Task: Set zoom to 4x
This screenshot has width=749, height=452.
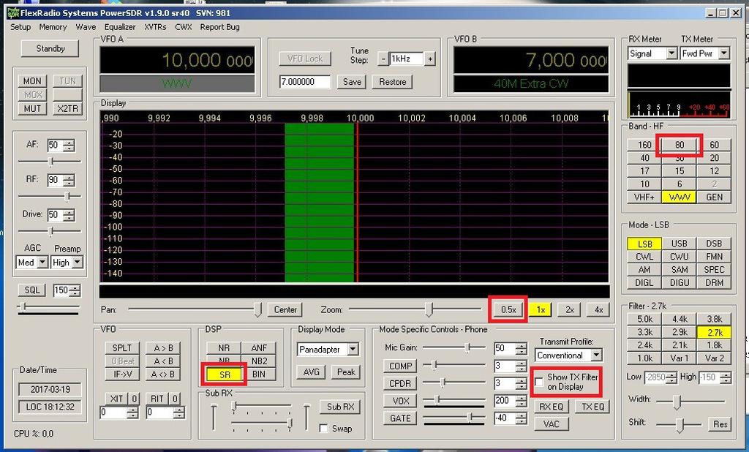Action: point(598,309)
